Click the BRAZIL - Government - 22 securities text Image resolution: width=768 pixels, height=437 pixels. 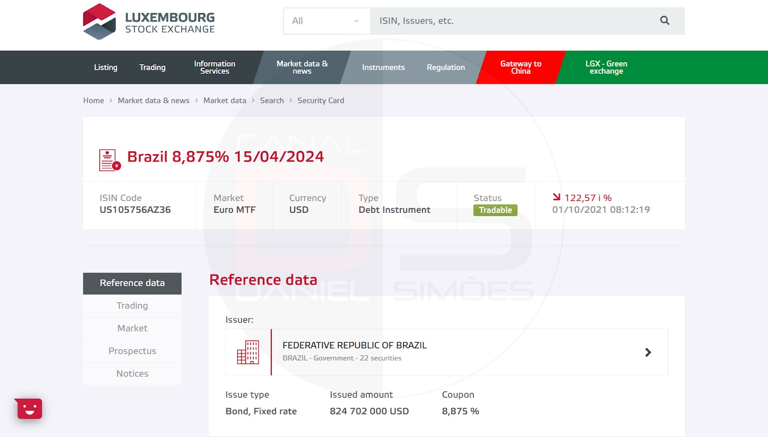pos(342,358)
